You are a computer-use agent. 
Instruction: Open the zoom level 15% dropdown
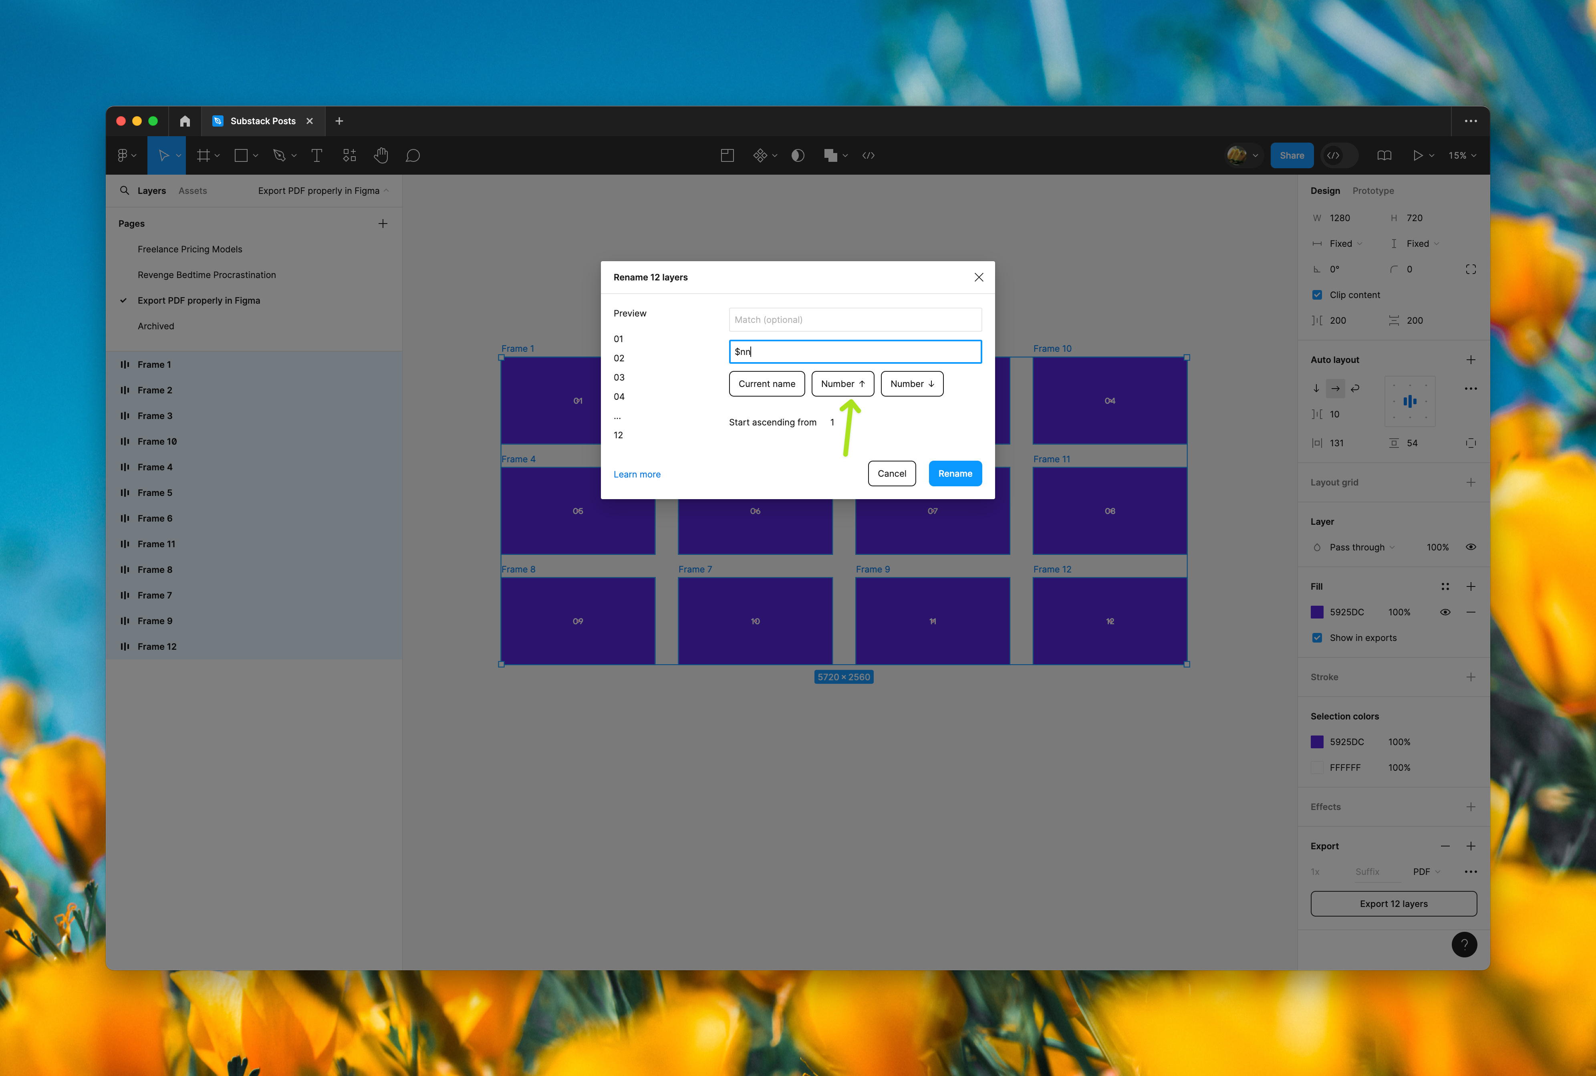point(1462,156)
